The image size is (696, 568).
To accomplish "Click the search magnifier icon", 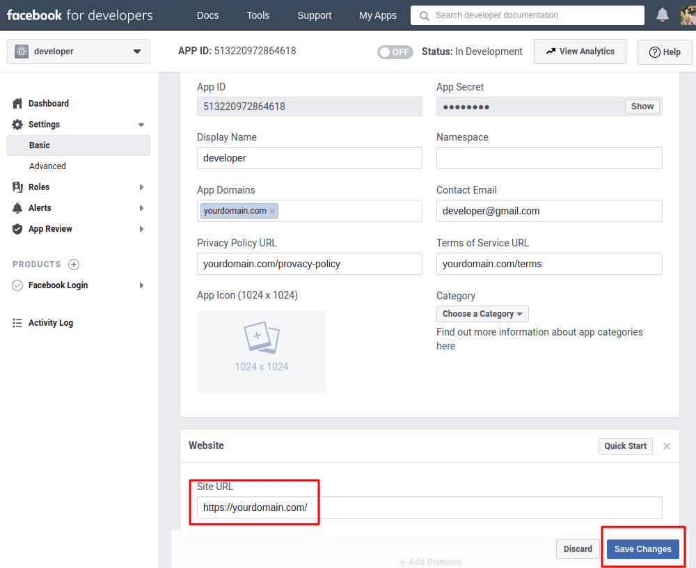I will [425, 15].
